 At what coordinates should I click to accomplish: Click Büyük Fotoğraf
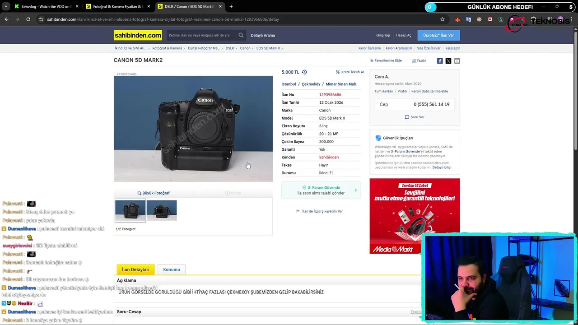[x=154, y=193]
